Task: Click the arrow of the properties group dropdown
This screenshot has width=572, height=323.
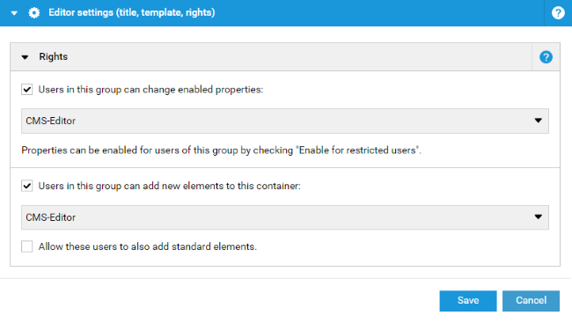Action: (538, 121)
